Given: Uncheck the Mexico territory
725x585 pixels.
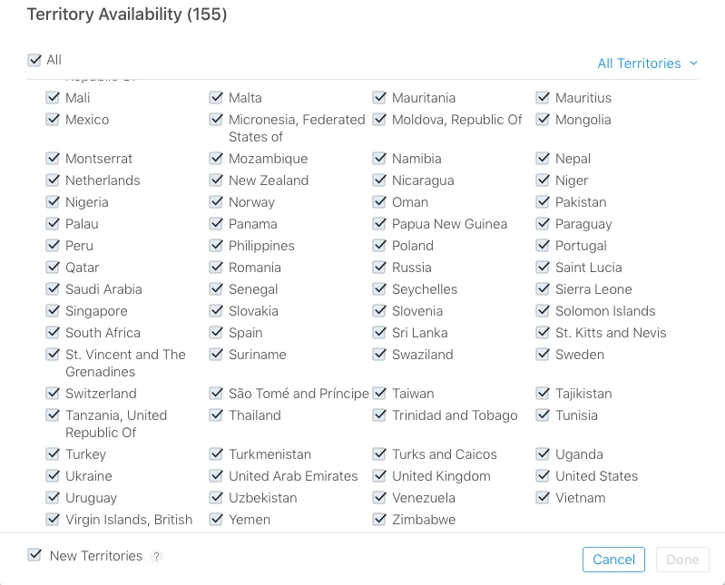Looking at the screenshot, I should pyautogui.click(x=53, y=120).
